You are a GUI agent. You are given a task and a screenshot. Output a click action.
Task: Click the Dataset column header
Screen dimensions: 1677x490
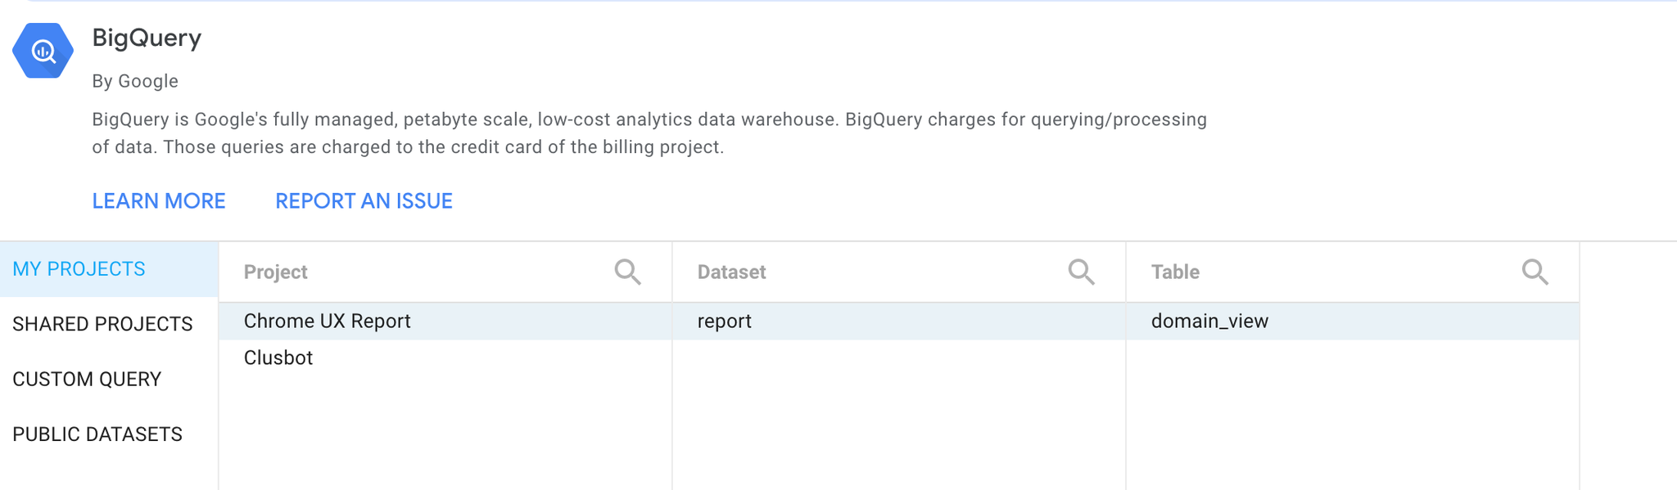click(731, 272)
